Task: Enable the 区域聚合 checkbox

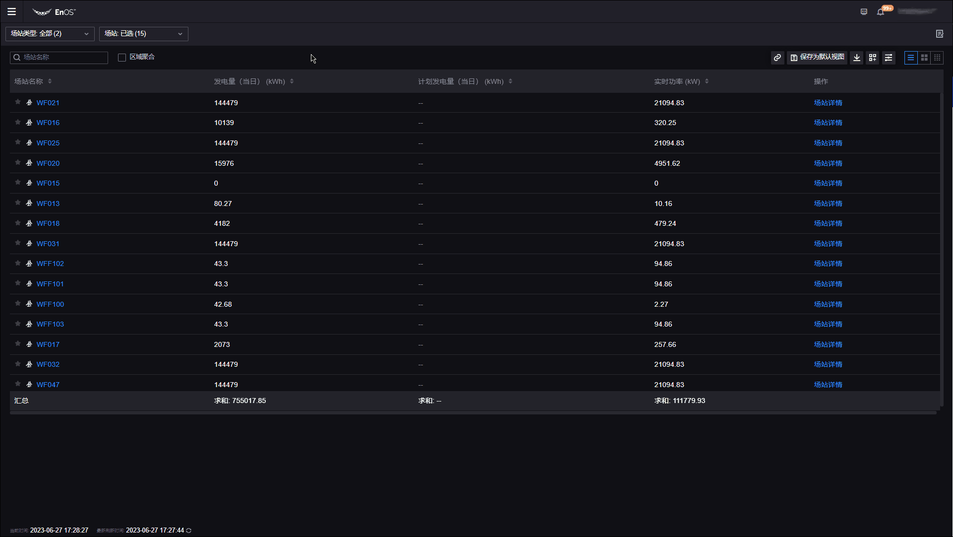Action: (x=122, y=58)
